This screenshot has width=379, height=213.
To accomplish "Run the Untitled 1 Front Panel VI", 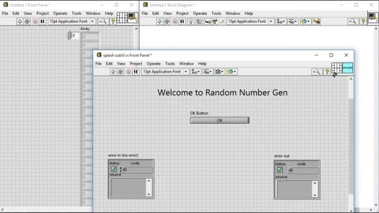I will [x=20, y=21].
